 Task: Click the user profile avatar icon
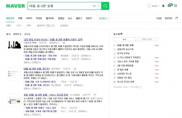[149, 6]
